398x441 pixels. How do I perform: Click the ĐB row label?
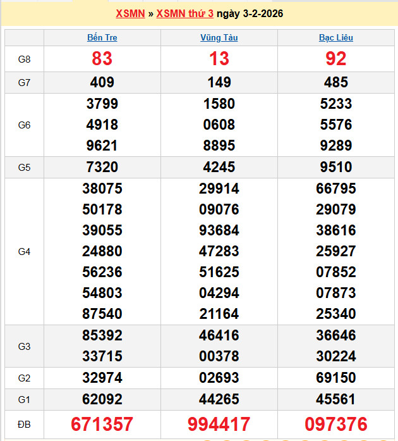[x=24, y=424]
